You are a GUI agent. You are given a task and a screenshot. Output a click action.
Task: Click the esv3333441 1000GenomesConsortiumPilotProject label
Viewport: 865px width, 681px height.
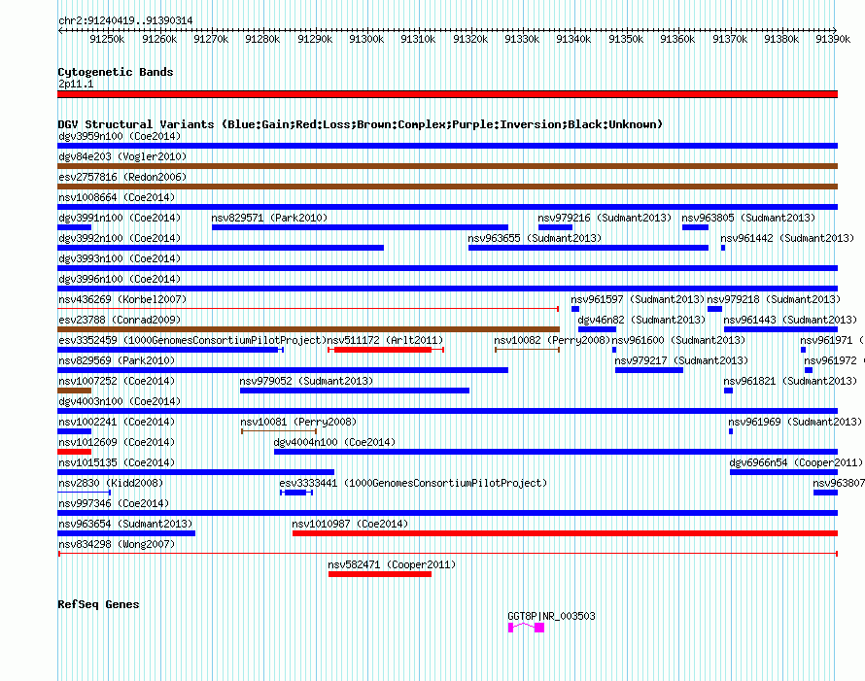[x=413, y=483]
